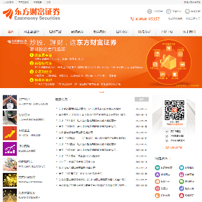Open the purple chart tile thumbnail

(x=10, y=149)
